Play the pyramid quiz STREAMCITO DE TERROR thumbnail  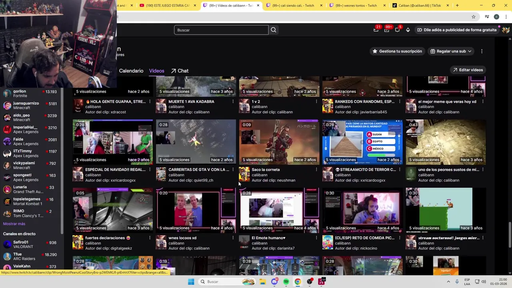pyautogui.click(x=362, y=142)
